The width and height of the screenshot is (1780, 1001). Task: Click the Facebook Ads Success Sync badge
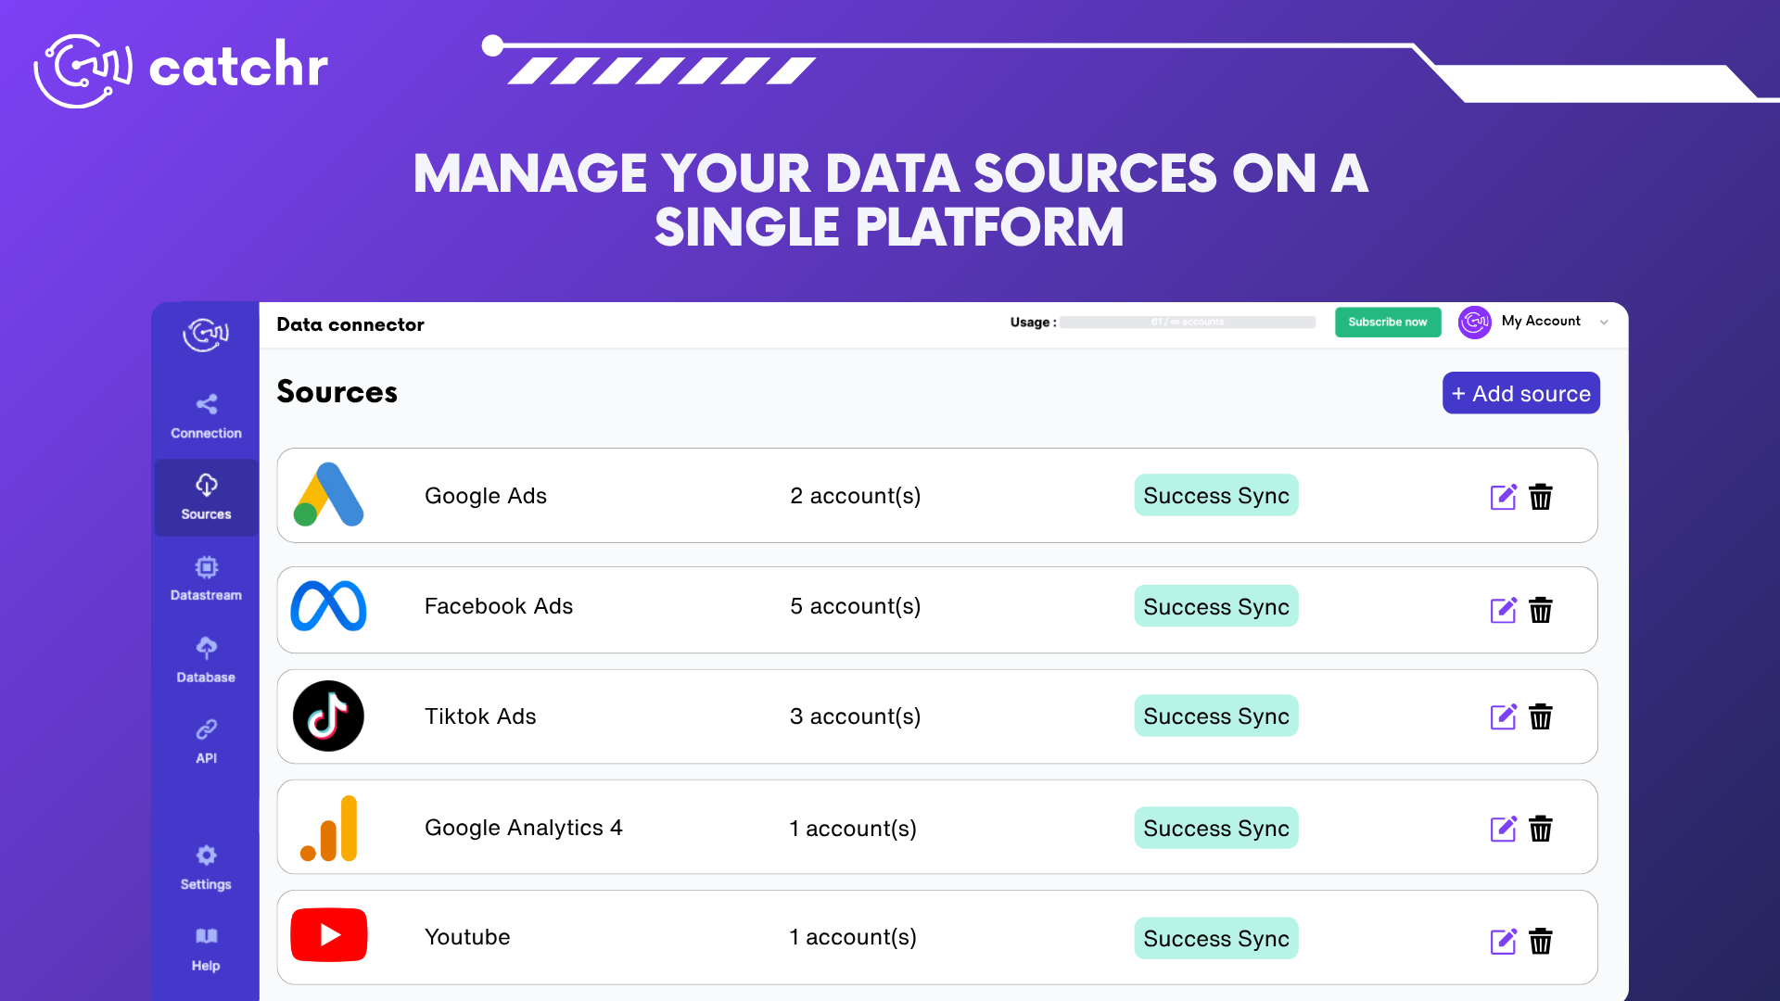pos(1215,606)
